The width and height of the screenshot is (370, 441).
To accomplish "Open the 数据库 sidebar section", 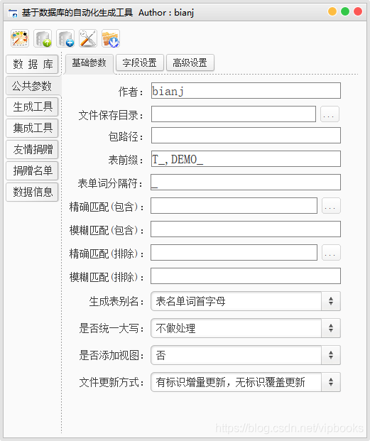I will [32, 64].
